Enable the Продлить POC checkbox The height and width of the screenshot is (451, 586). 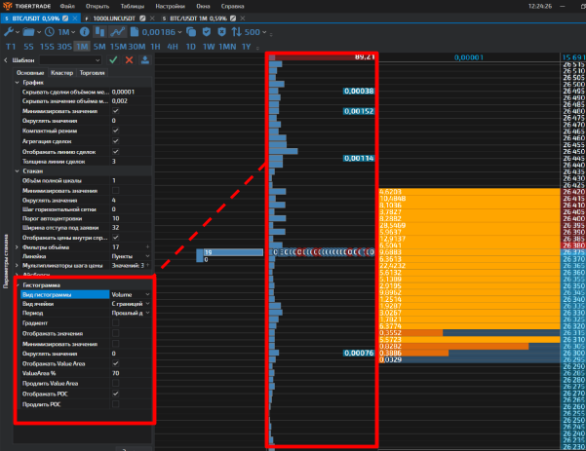click(116, 402)
